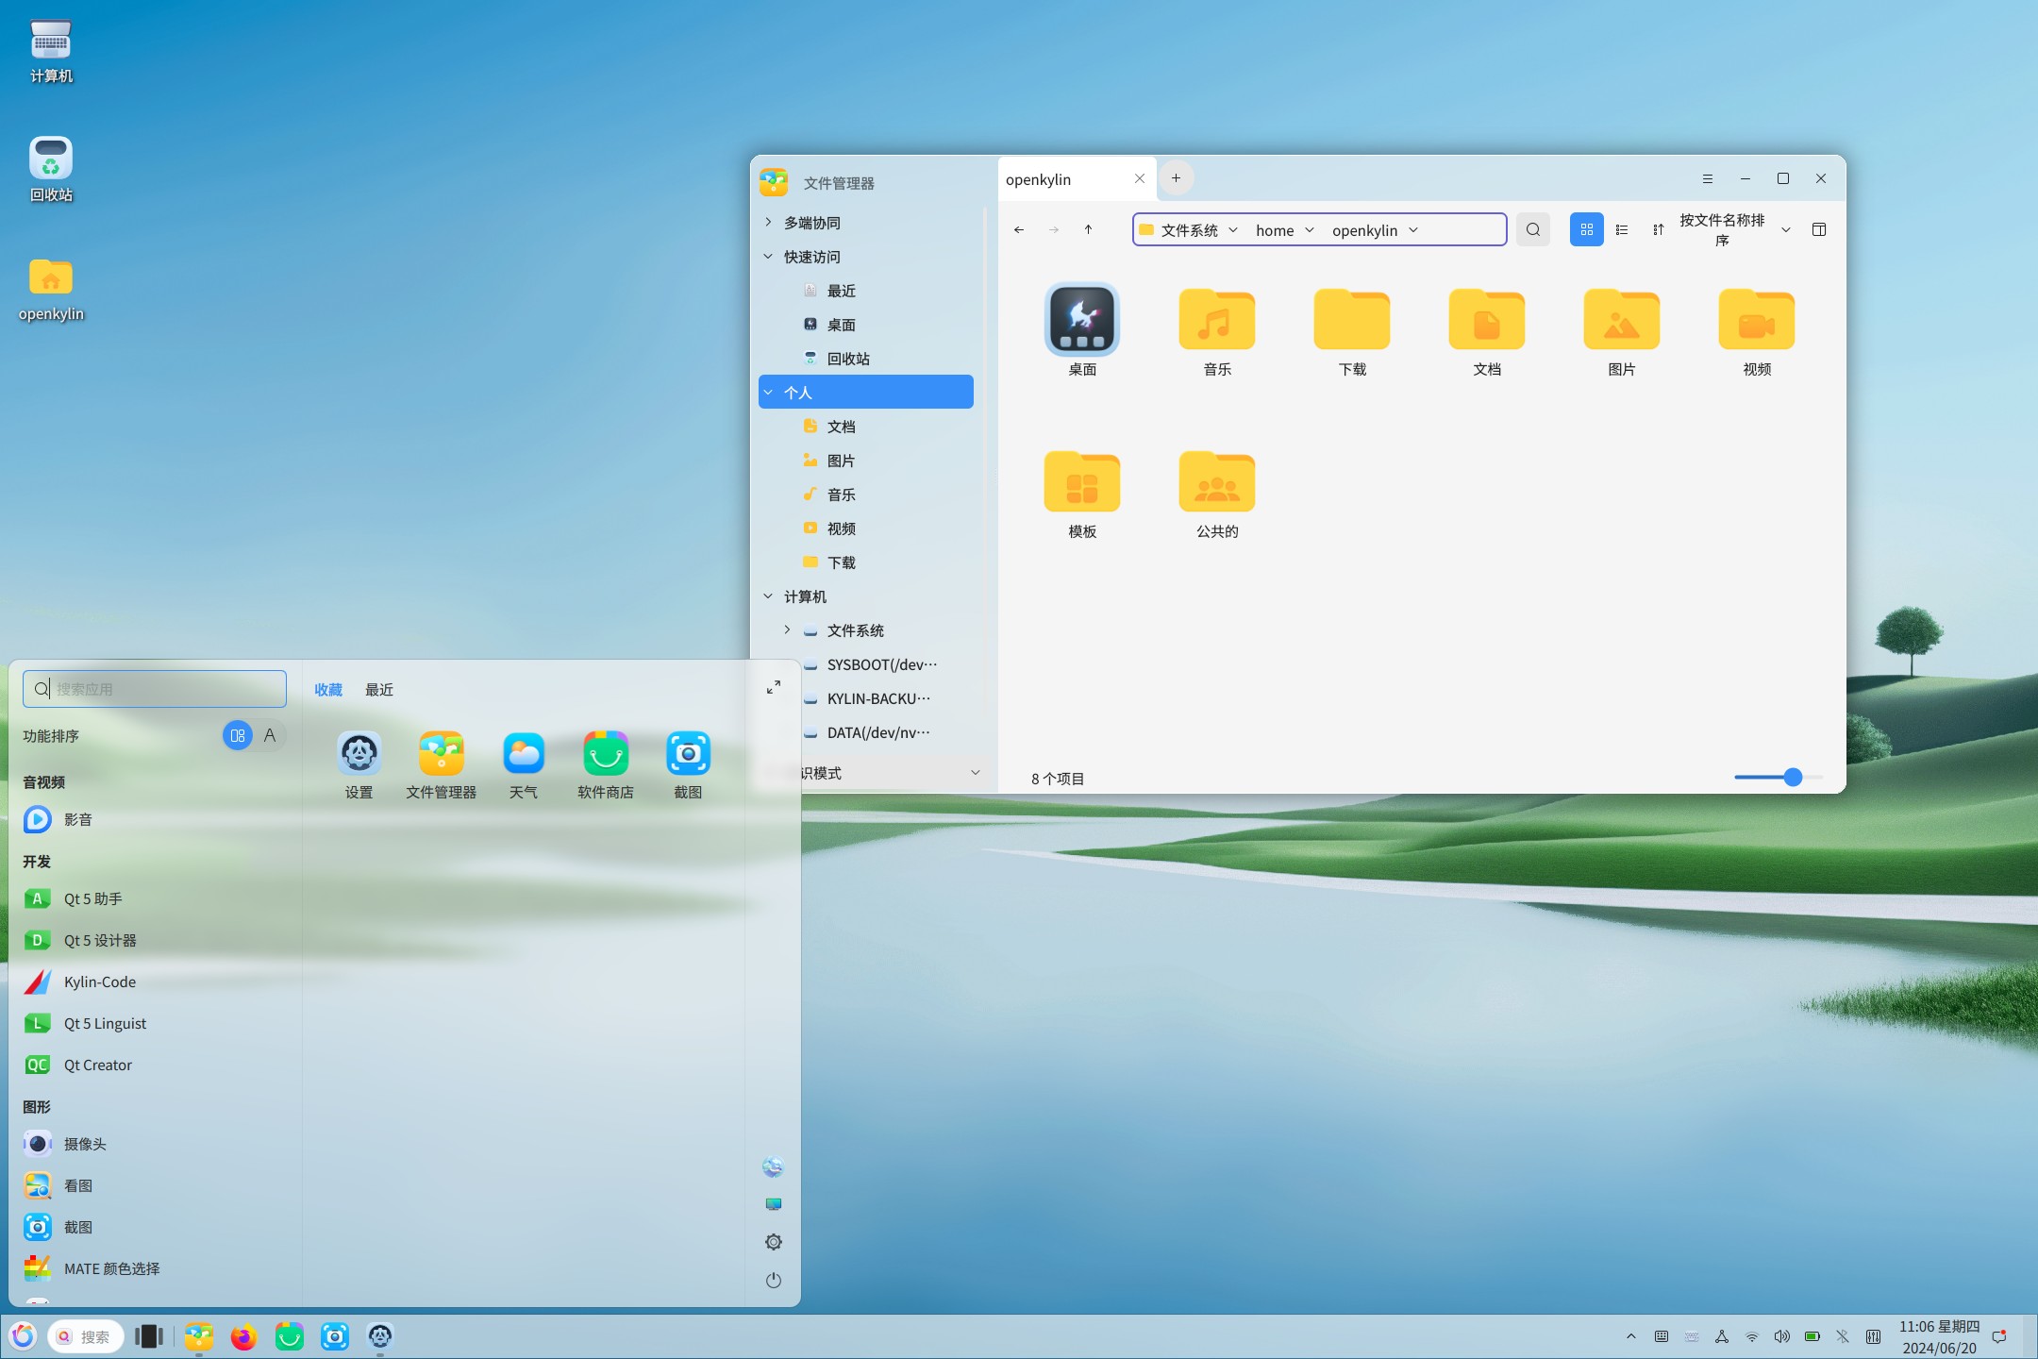This screenshot has width=2038, height=1359.
Task: Add a new tab in file manager
Action: pos(1176,177)
